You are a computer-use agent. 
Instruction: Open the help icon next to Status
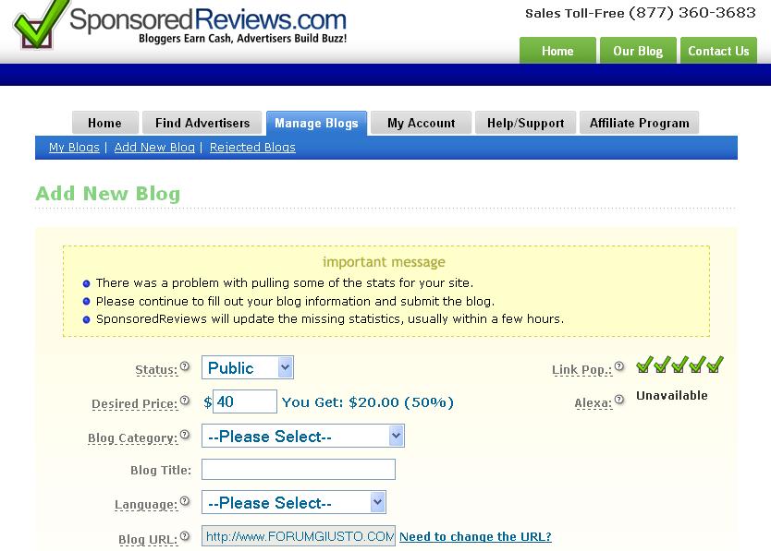click(184, 365)
